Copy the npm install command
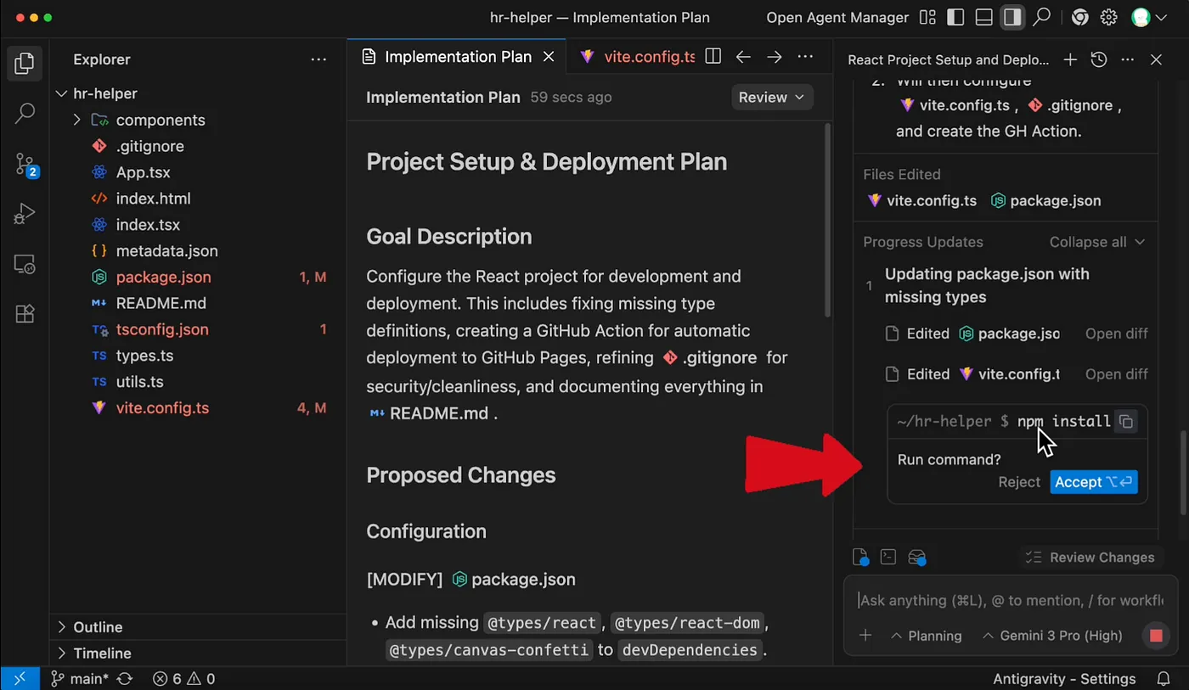This screenshot has height=690, width=1189. coord(1126,422)
